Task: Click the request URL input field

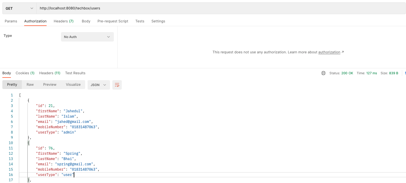Action: coord(221,8)
